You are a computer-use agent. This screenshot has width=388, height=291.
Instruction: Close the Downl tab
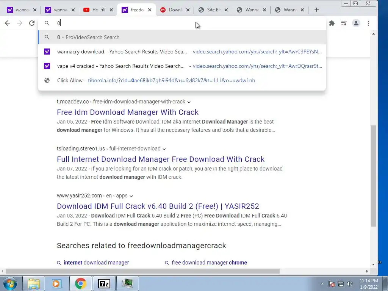pyautogui.click(x=188, y=10)
